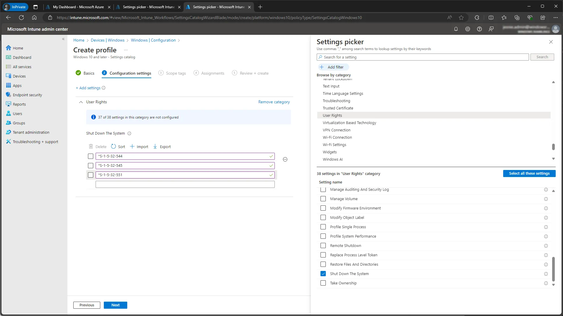Click Remove category for User Rights
Viewport: 563px width, 316px height.
click(274, 102)
